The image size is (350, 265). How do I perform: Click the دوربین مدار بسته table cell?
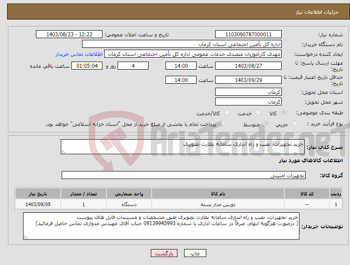218,204
